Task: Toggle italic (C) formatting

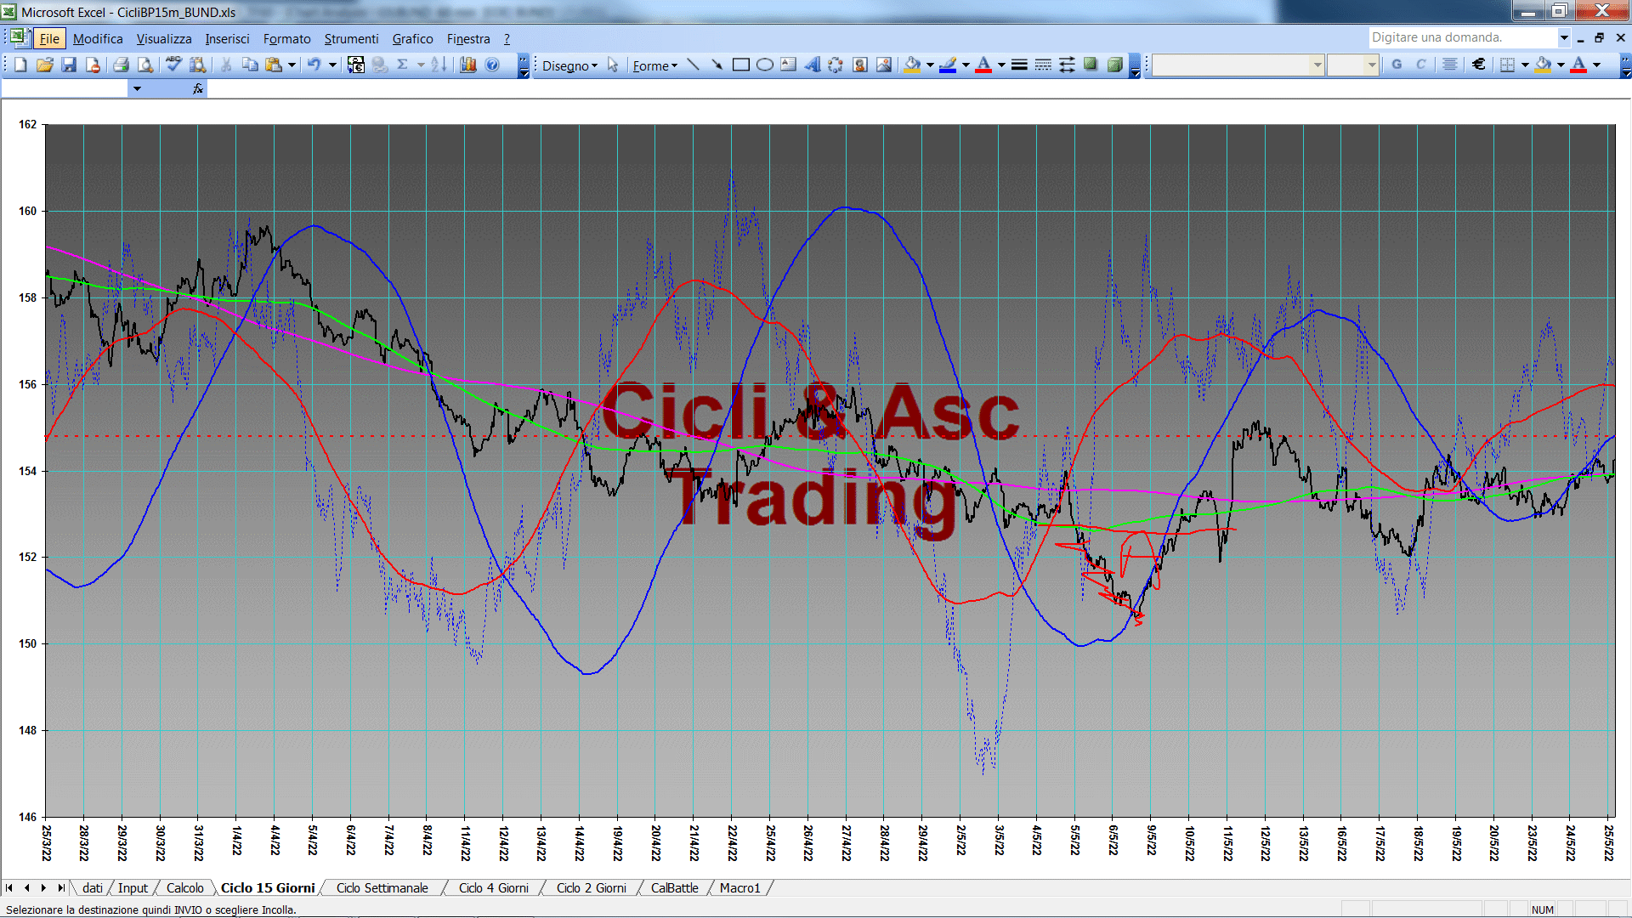Action: tap(1420, 65)
